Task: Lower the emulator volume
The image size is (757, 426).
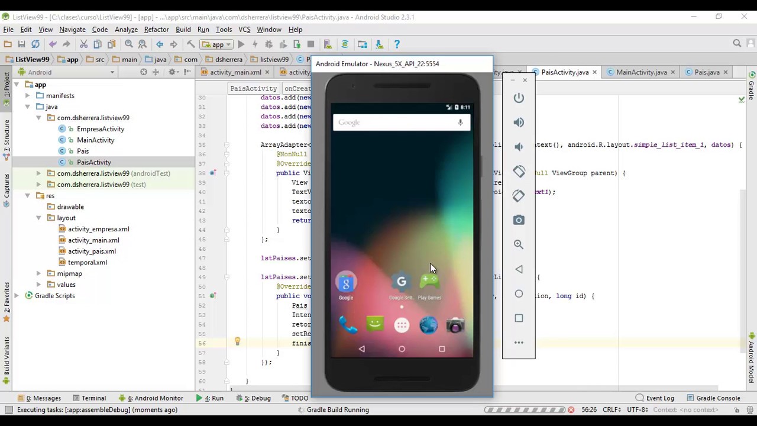Action: 519,147
